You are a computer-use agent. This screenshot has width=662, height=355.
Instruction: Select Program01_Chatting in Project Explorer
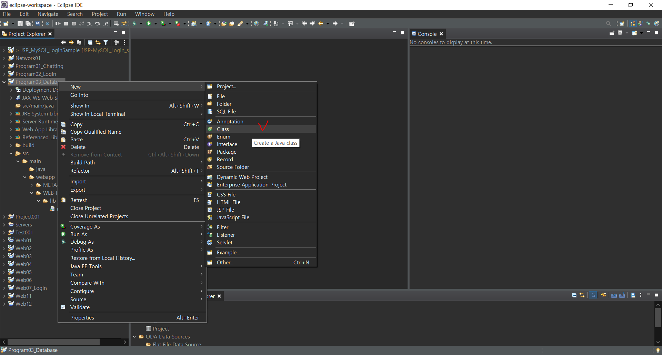tap(39, 66)
